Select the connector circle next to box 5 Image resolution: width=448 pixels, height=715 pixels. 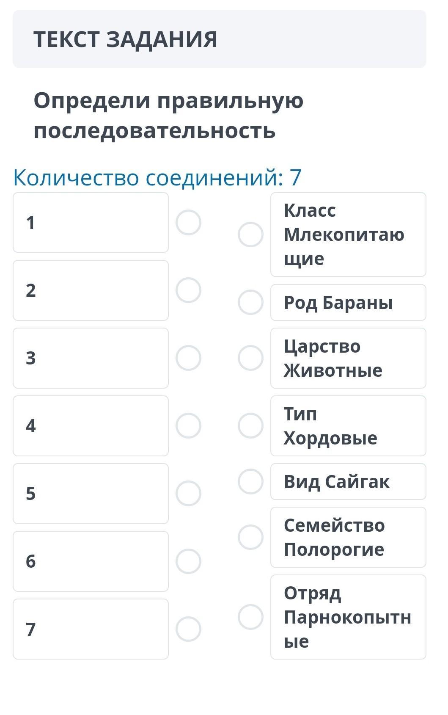[x=188, y=493]
